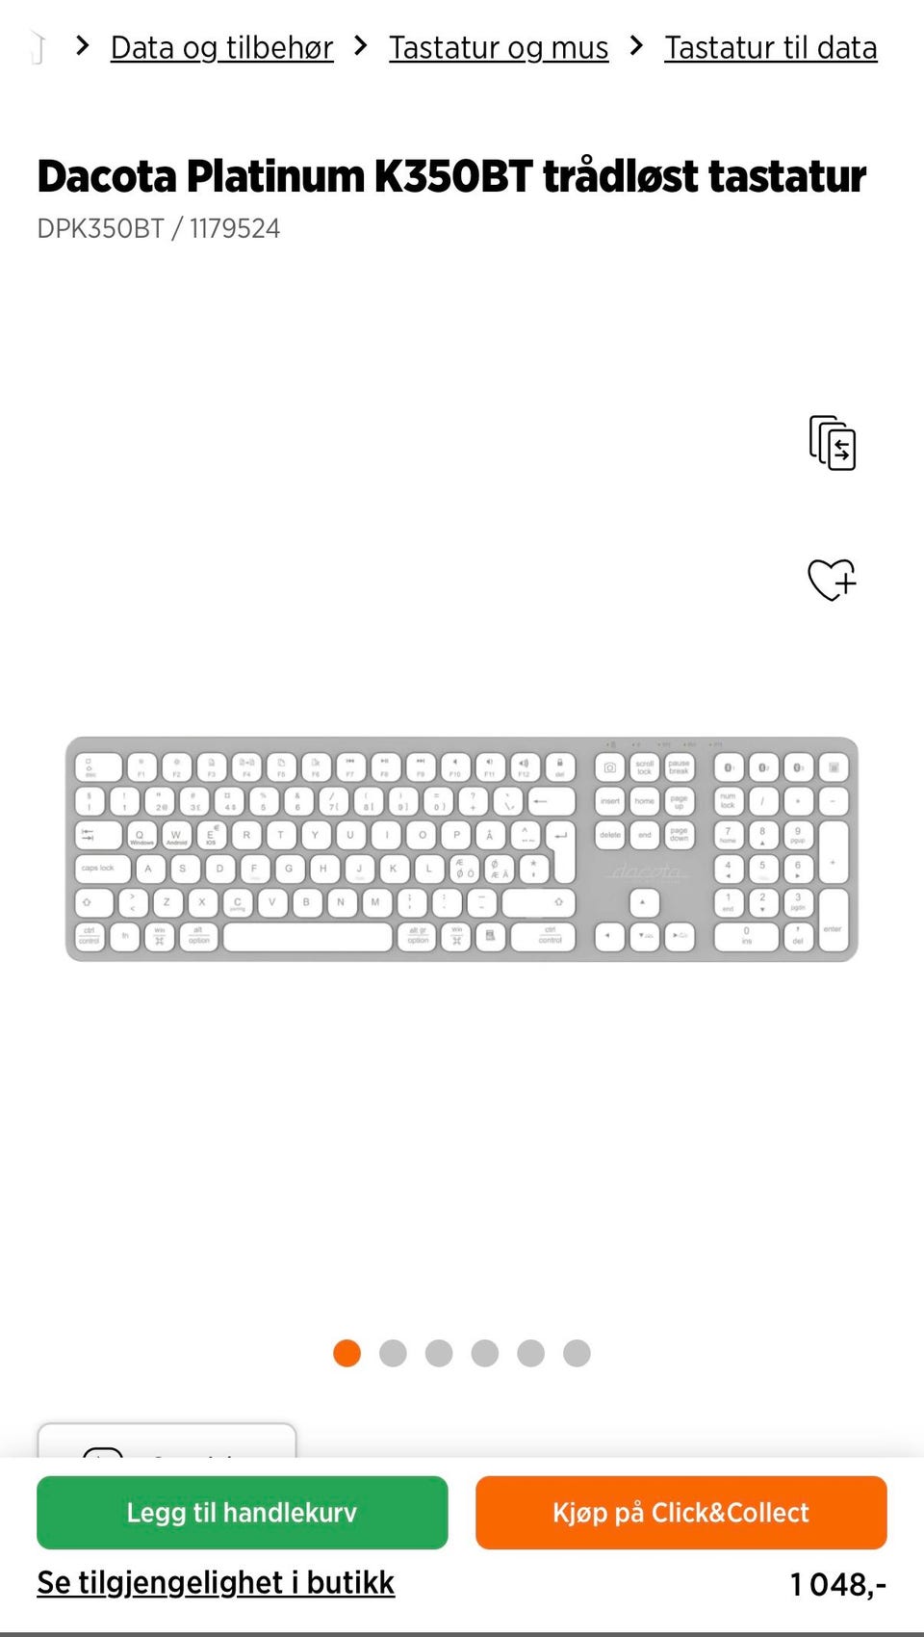Image resolution: width=924 pixels, height=1637 pixels.
Task: Go to Tastatur til data category
Action: pyautogui.click(x=770, y=47)
